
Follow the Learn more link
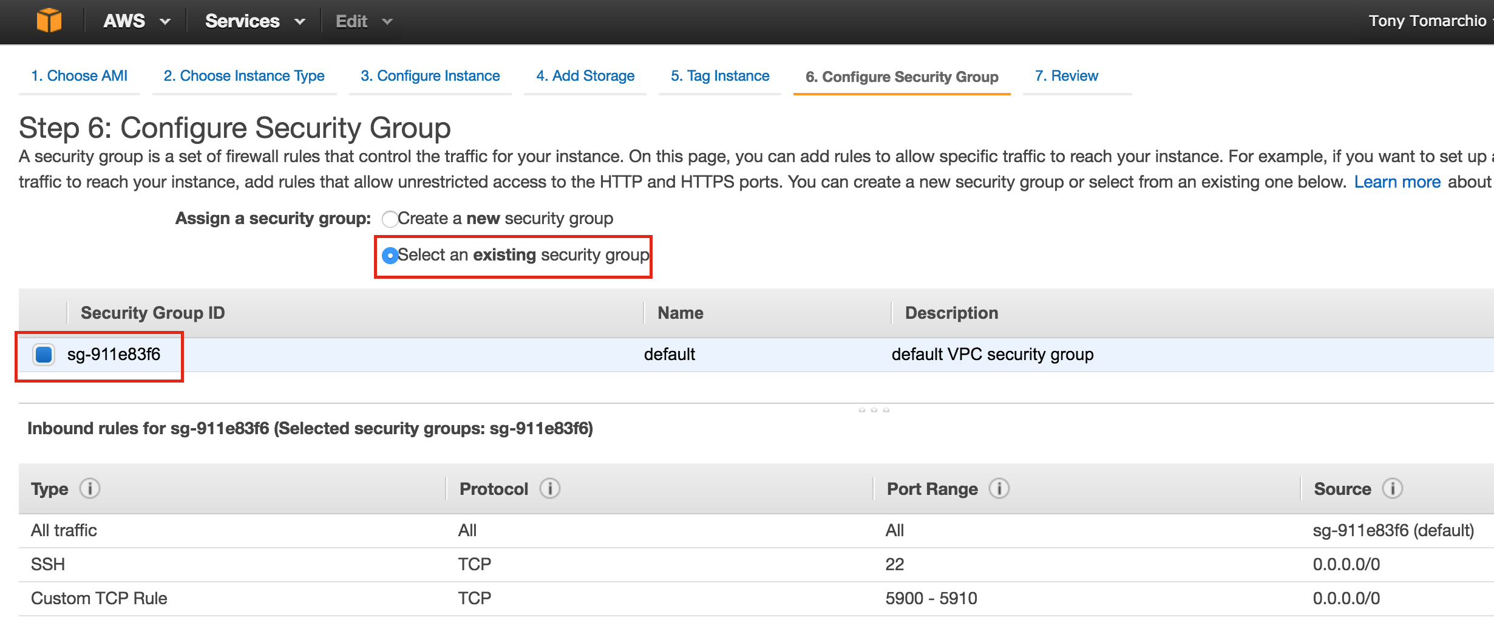point(1397,182)
